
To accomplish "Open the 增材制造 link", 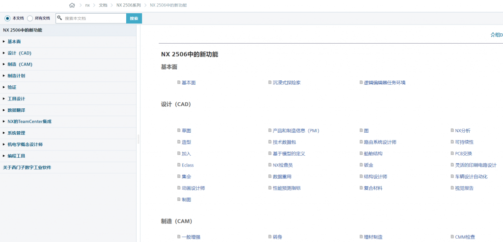I will (x=373, y=237).
